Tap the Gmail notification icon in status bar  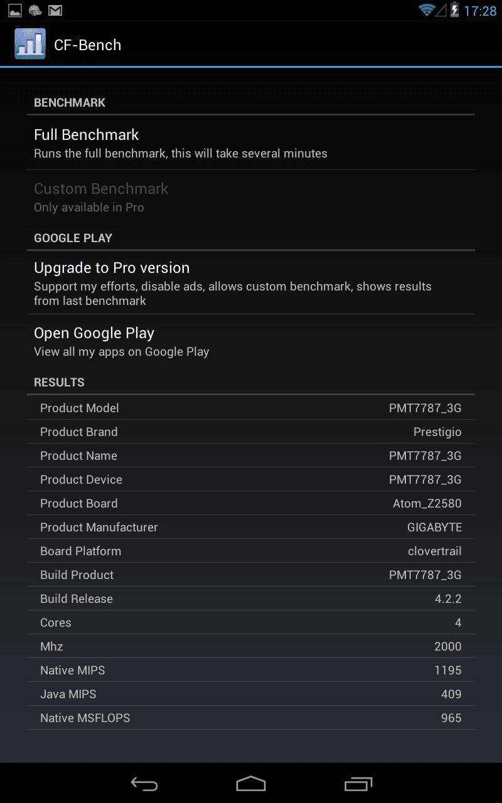pos(55,10)
